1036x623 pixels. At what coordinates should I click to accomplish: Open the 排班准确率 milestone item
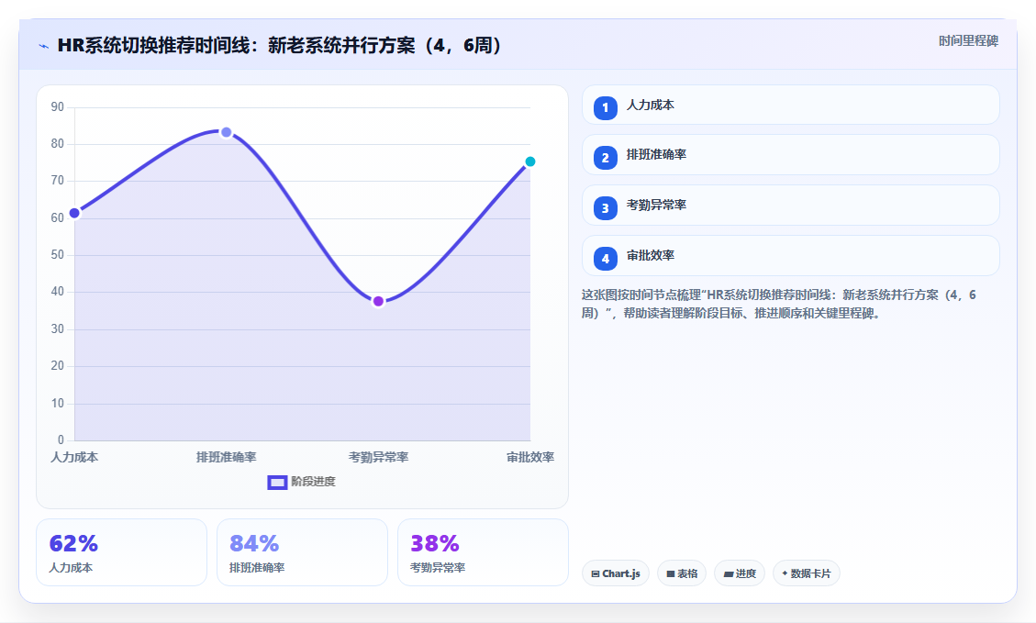coord(790,154)
